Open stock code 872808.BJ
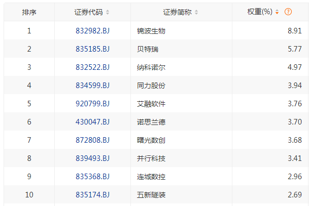This screenshot has height=206, width=309. (x=93, y=140)
